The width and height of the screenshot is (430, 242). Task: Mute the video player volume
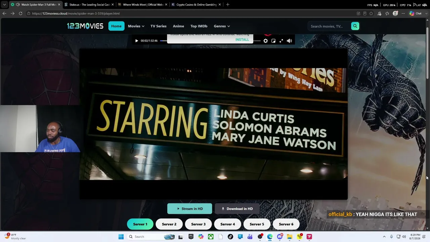point(289,41)
